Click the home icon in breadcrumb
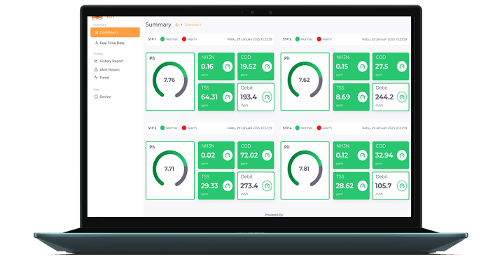Viewport: 500px width, 259px height. 176,24
